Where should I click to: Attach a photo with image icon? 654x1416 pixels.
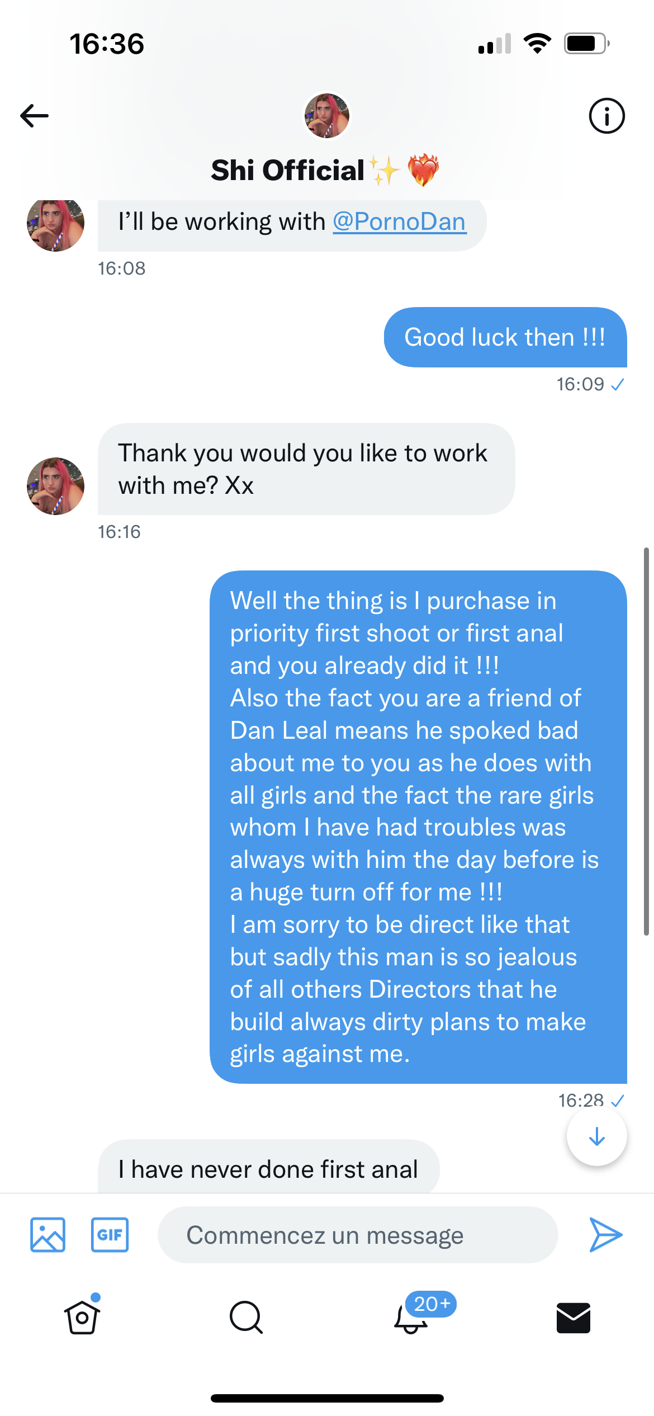tap(48, 1234)
